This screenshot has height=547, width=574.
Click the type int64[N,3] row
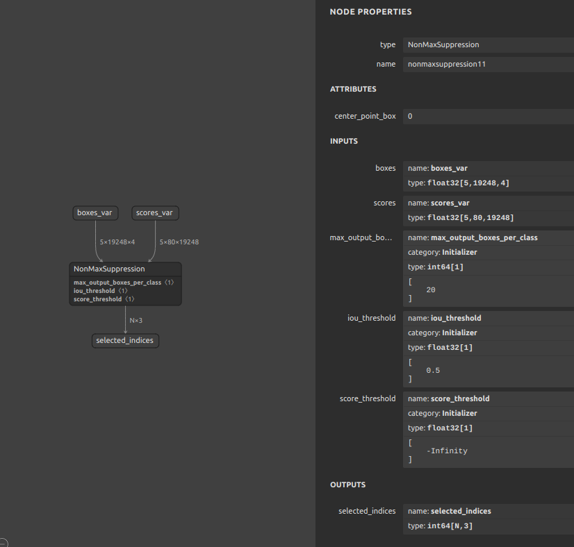point(489,526)
